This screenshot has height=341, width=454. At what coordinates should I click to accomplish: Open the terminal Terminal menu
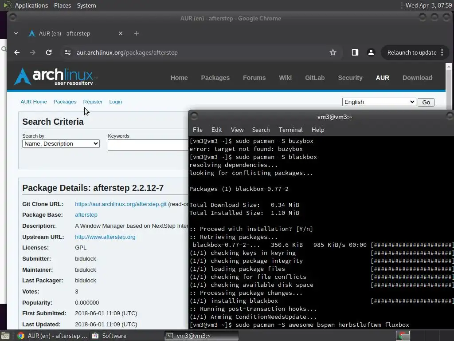click(x=291, y=130)
